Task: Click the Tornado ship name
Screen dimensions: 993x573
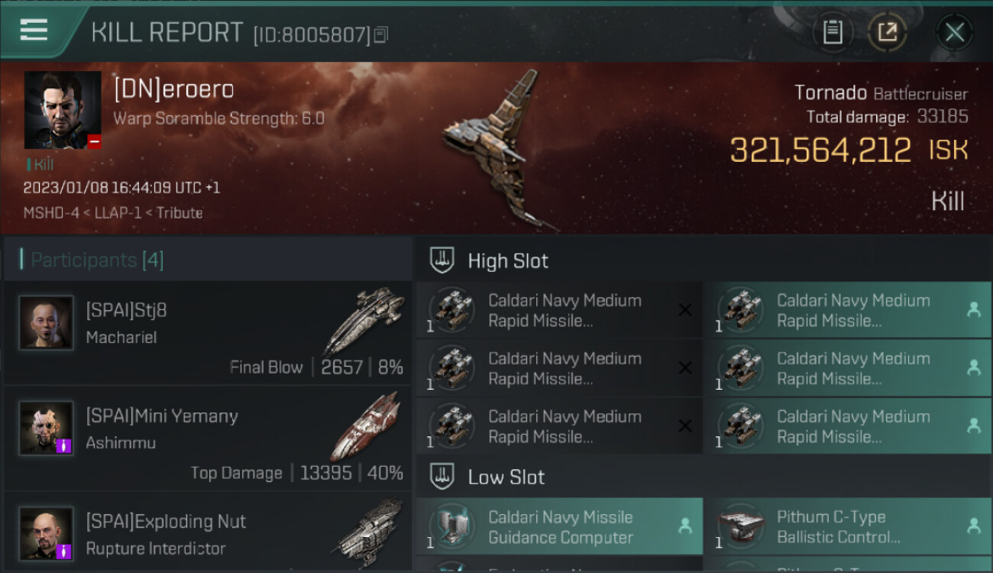Action: (x=830, y=93)
